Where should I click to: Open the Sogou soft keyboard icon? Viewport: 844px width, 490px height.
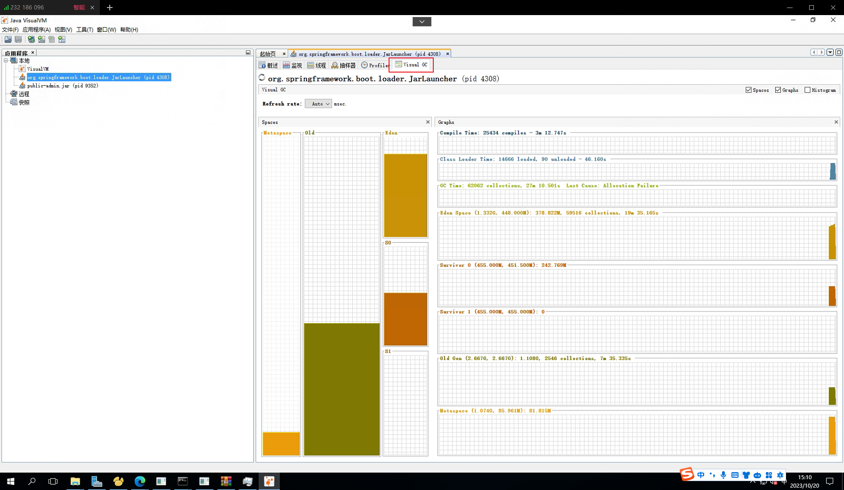coord(735,475)
